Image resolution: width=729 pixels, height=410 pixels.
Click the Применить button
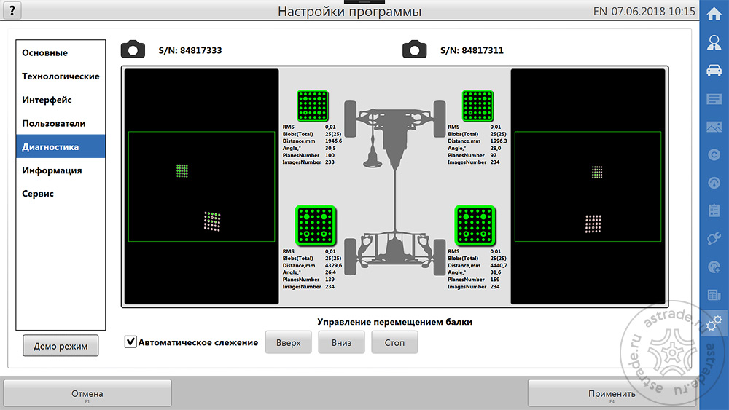pos(612,394)
